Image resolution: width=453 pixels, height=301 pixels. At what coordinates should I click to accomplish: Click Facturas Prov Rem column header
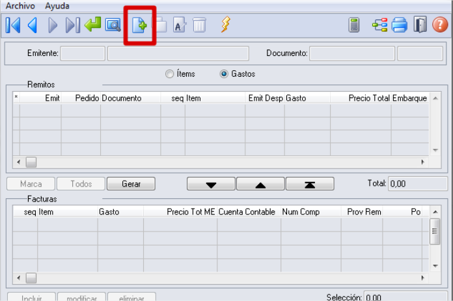pos(362,212)
